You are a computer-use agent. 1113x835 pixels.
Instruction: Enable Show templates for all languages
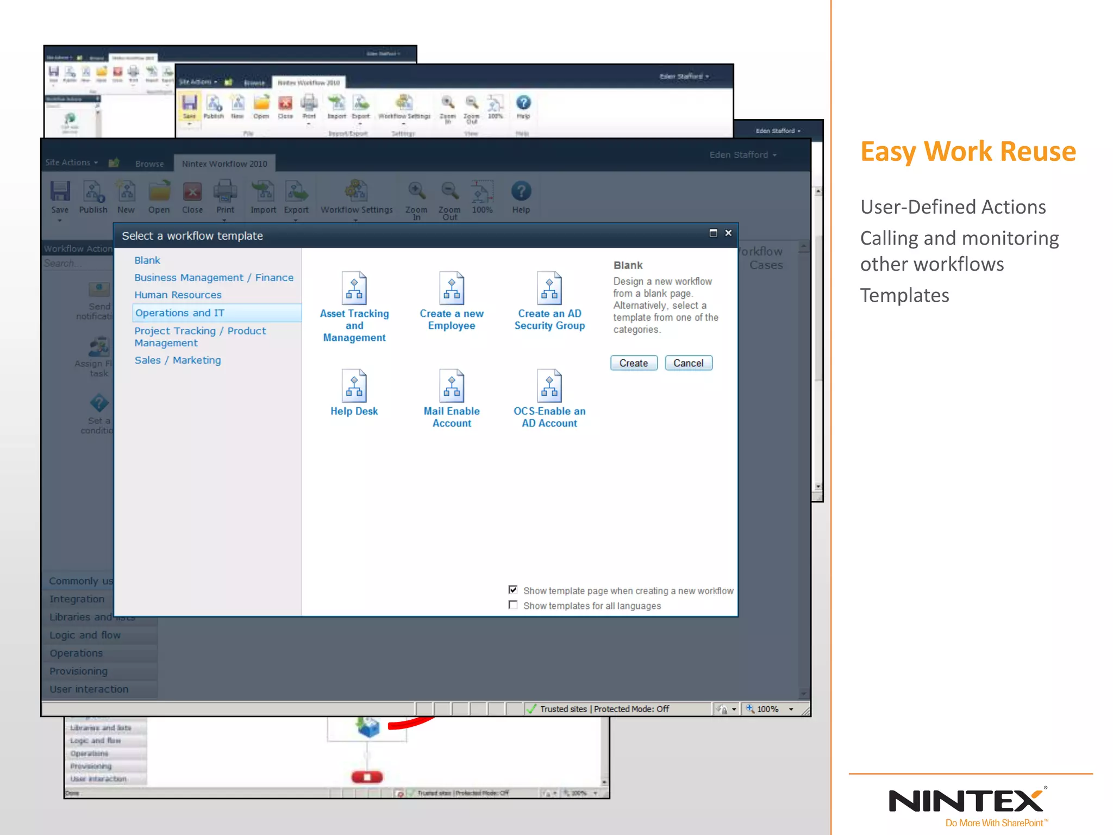[x=513, y=605]
